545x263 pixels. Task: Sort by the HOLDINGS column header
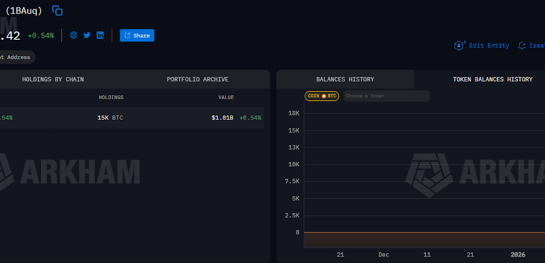(x=111, y=97)
